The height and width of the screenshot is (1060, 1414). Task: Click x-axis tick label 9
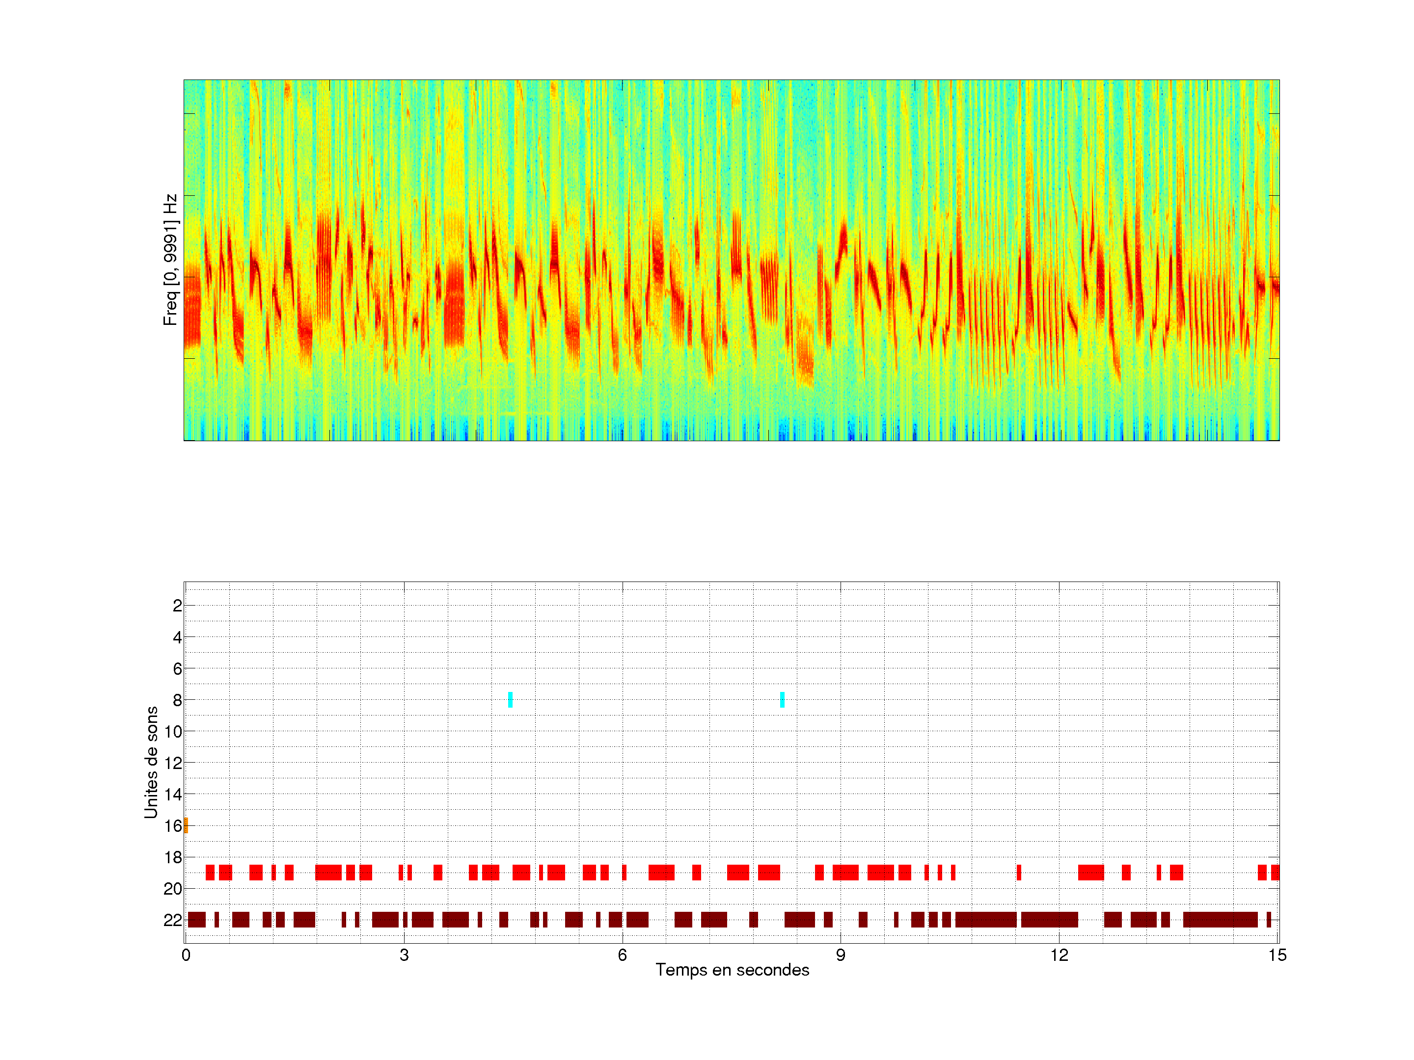[841, 955]
